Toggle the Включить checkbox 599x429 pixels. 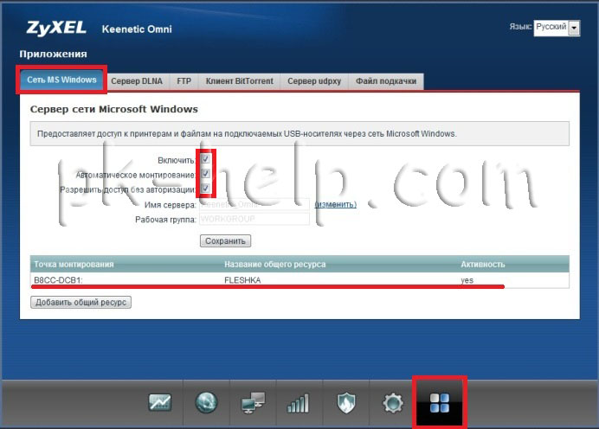[205, 159]
